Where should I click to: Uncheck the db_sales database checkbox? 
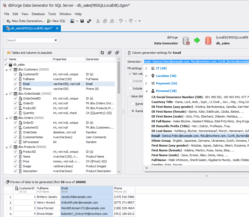click(6, 65)
